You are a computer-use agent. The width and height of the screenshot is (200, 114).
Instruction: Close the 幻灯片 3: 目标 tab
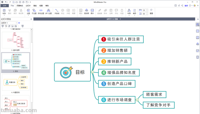pyautogui.click(x=120, y=19)
